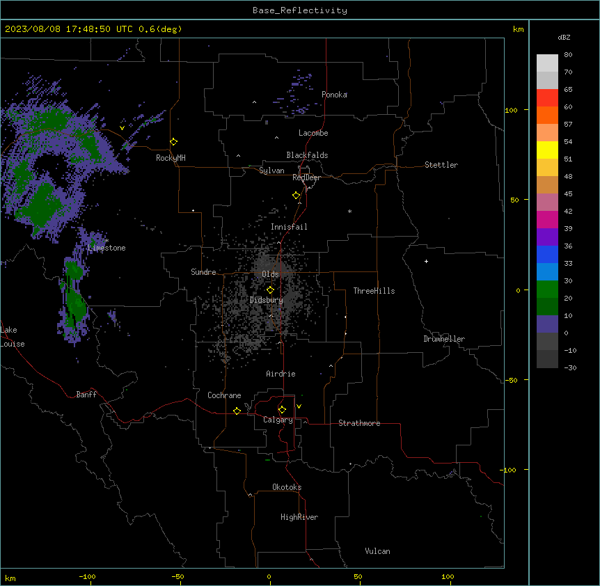Click the yellow diamond marker beside RockyMH
Viewport: 600px width, 586px height.
(173, 142)
